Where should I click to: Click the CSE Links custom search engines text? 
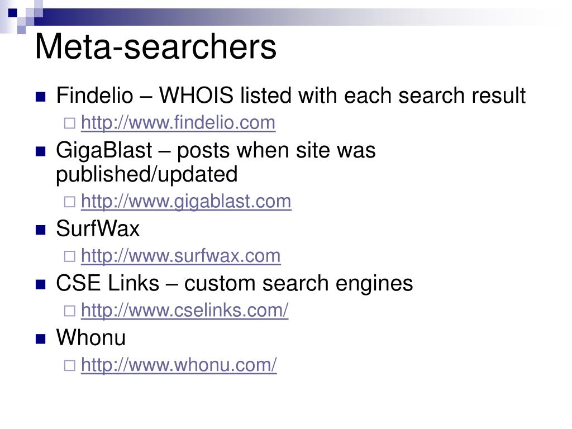coord(235,283)
